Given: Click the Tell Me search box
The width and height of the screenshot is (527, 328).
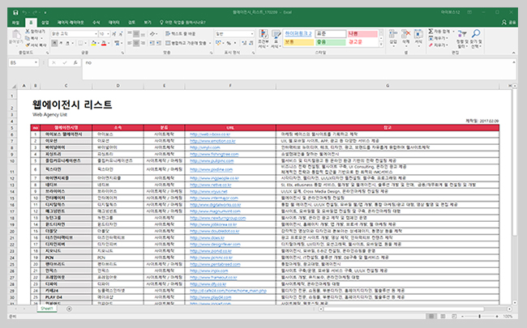Looking at the screenshot, I should pyautogui.click(x=182, y=23).
